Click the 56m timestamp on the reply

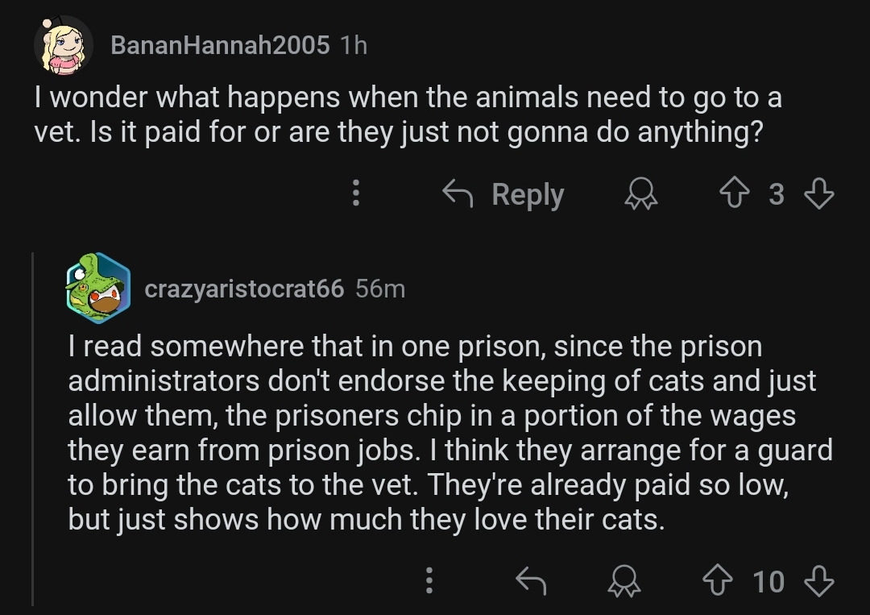point(380,288)
